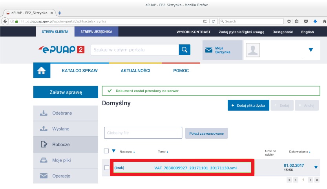This screenshot has width=327, height=189.
Task: Click the Globalny filtr input field
Action: 143,133
